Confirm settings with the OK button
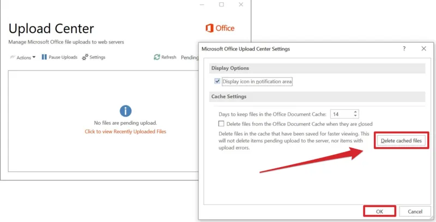 click(x=379, y=211)
